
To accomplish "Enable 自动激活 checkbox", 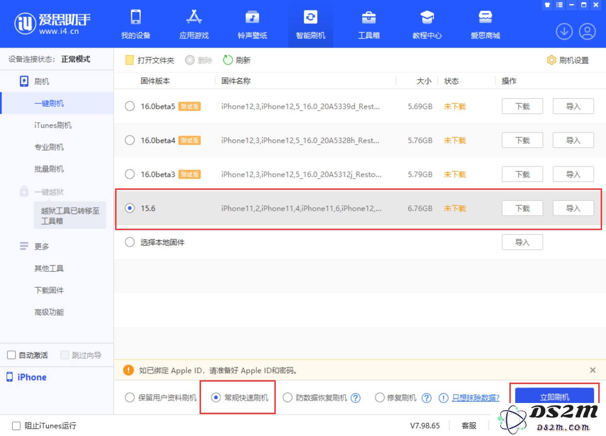I will point(12,355).
